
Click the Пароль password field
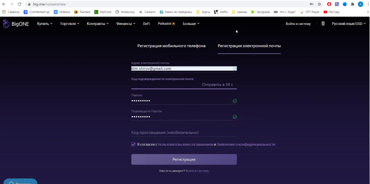click(x=184, y=101)
